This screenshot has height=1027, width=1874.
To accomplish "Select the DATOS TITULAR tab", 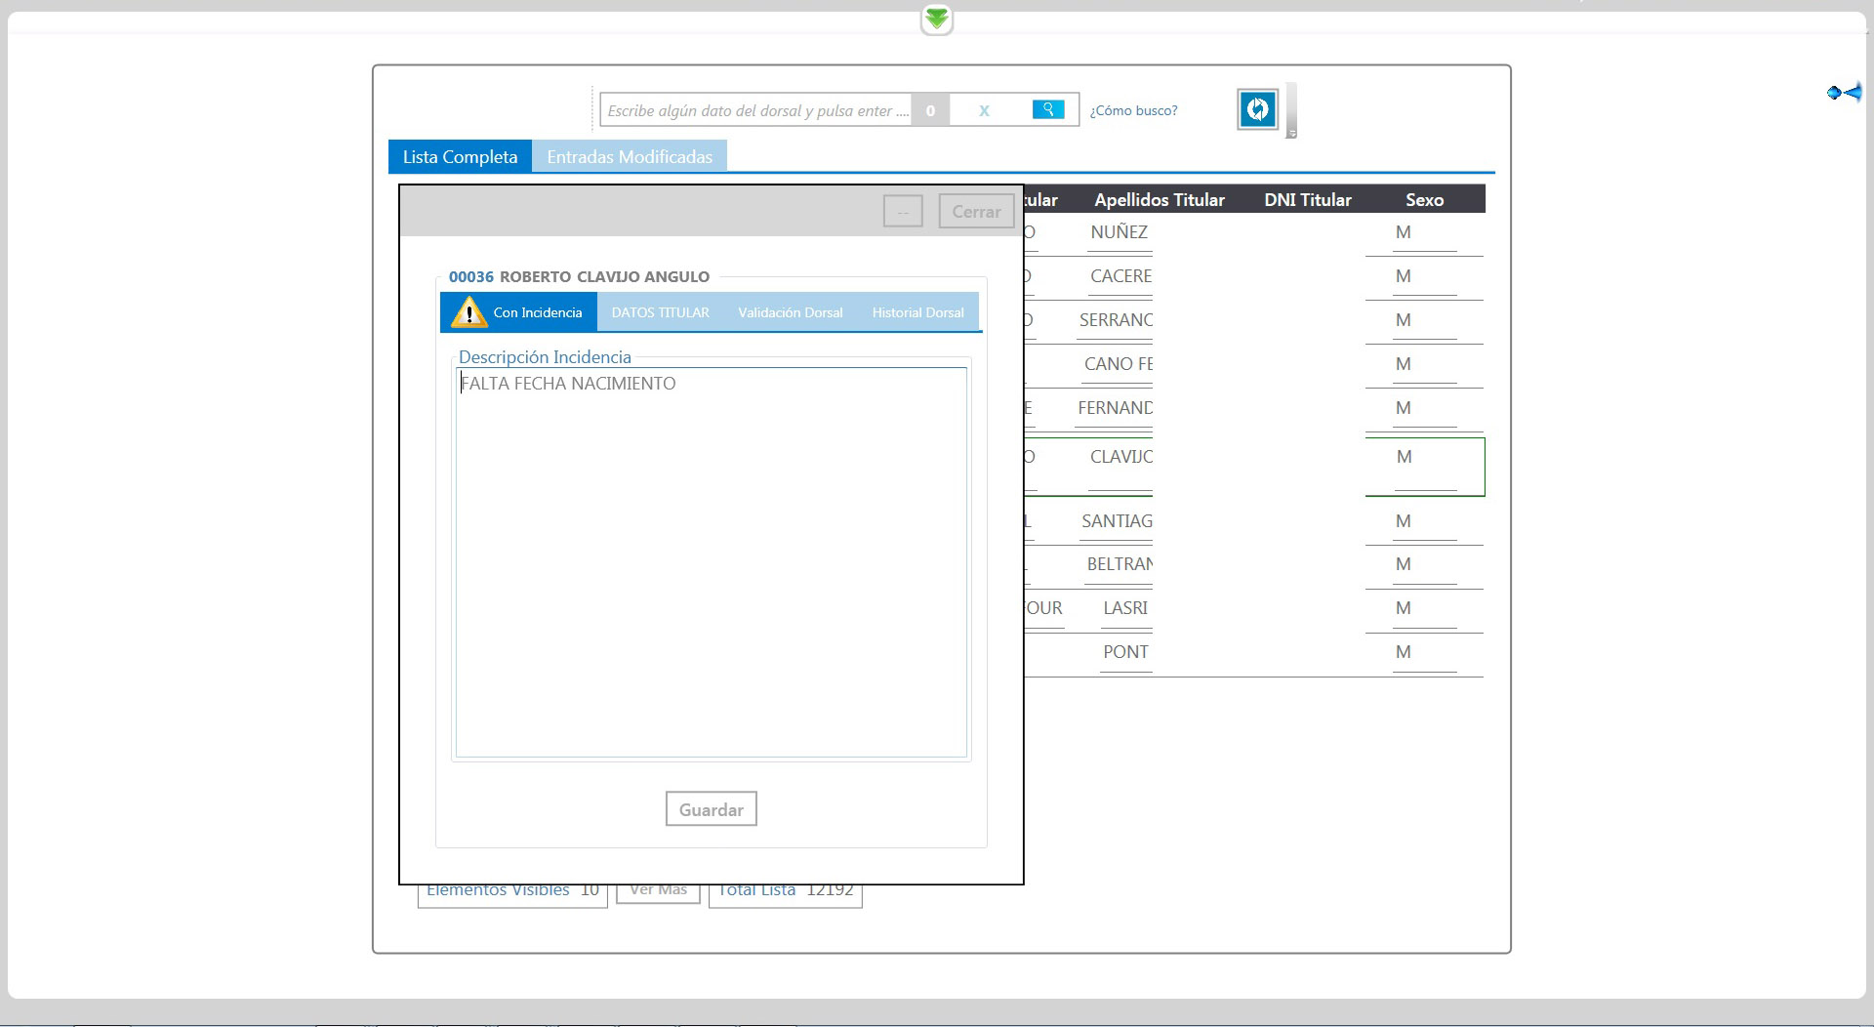I will 660,312.
